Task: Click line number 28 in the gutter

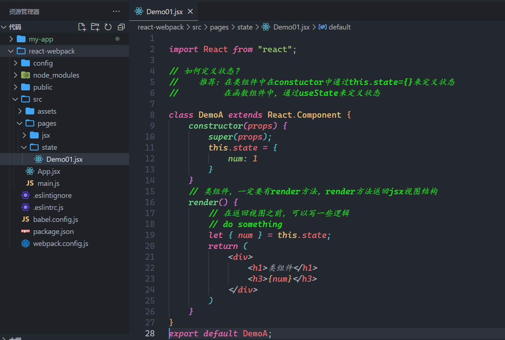Action: pyautogui.click(x=150, y=333)
